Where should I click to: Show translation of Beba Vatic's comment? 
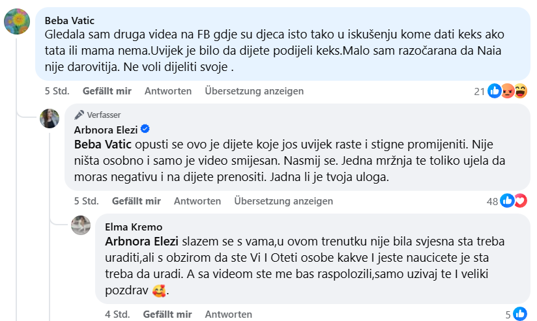[254, 91]
